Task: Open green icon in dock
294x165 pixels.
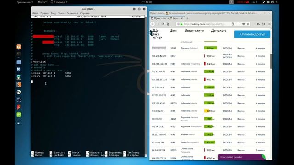Action: (x=18, y=115)
